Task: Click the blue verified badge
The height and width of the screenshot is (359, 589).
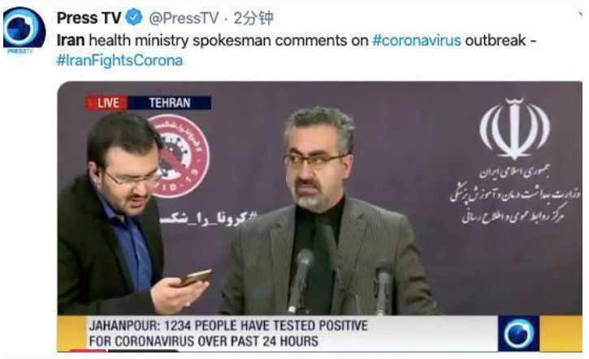Action: click(134, 17)
